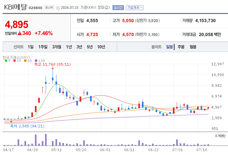This screenshot has width=228, height=155.
Task: Click the current price 4,895
Action: 17,24
